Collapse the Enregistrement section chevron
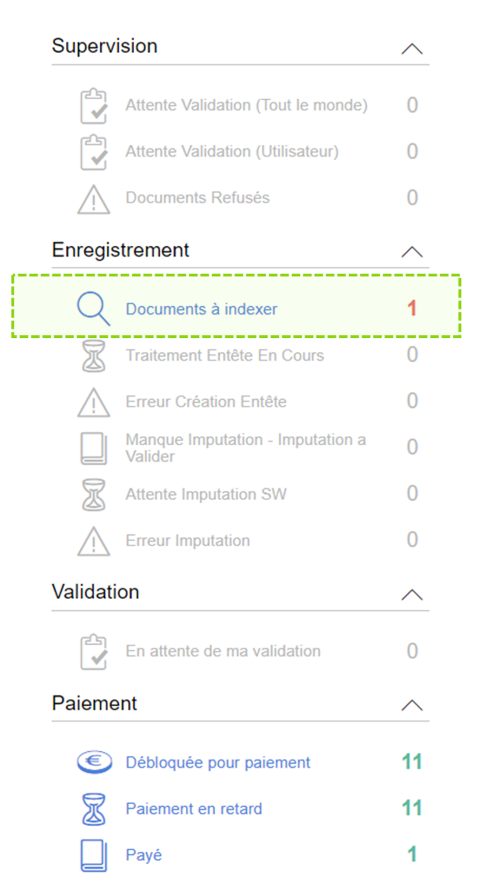This screenshot has height=891, width=479. (x=412, y=252)
